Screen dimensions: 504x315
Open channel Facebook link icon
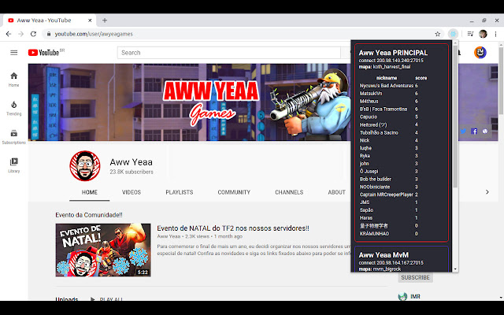pos(474,132)
